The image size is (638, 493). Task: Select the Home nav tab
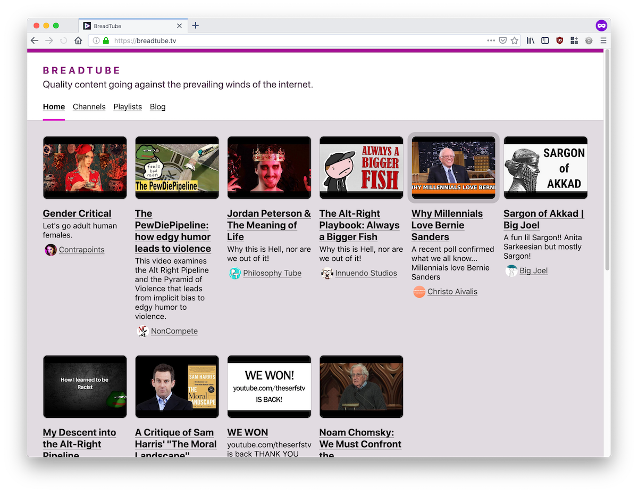(x=54, y=107)
